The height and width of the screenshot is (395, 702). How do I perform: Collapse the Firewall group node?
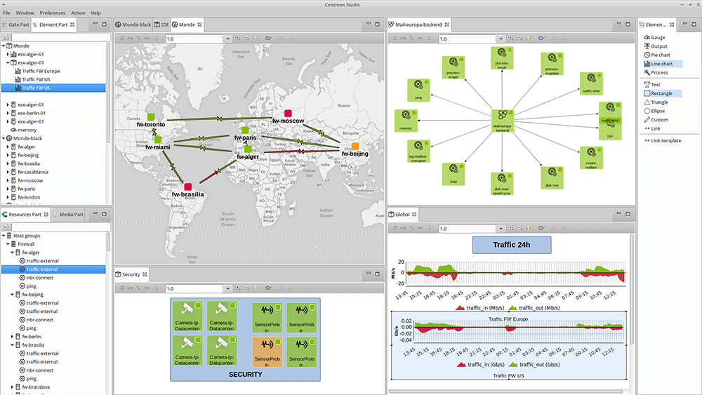(x=8, y=243)
